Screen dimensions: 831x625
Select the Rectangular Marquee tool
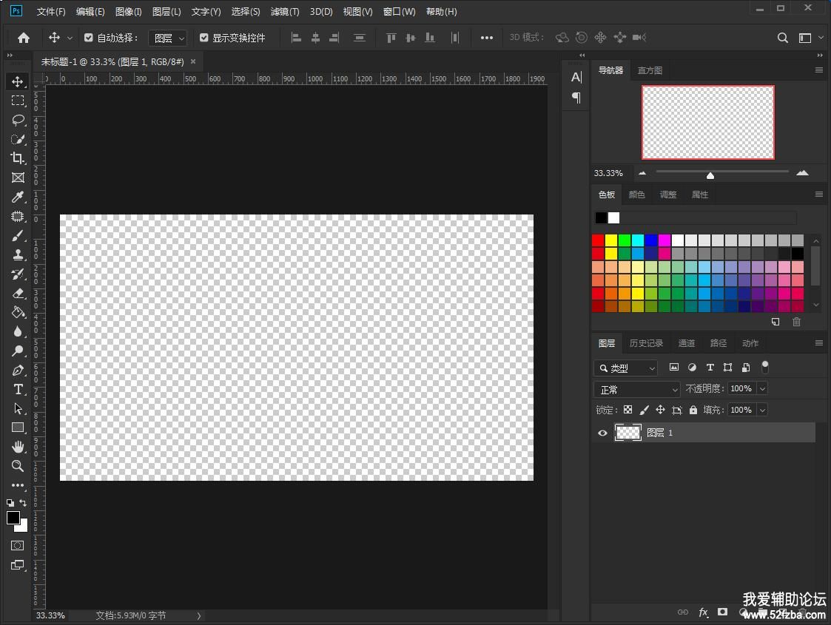[x=18, y=101]
